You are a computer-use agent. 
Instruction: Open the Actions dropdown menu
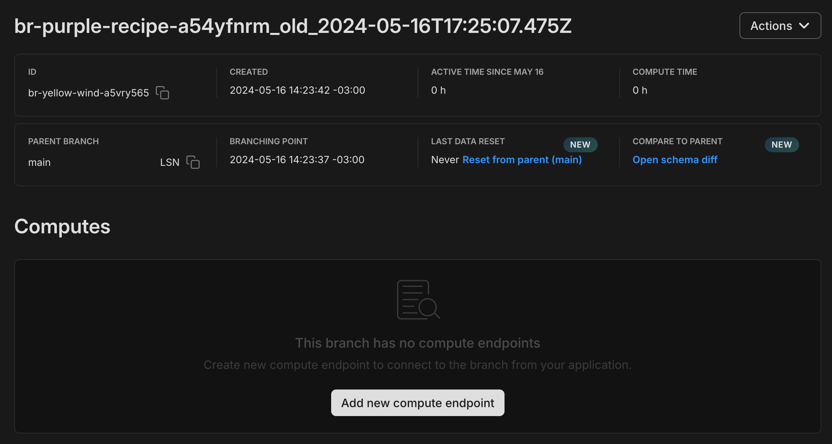(x=780, y=26)
